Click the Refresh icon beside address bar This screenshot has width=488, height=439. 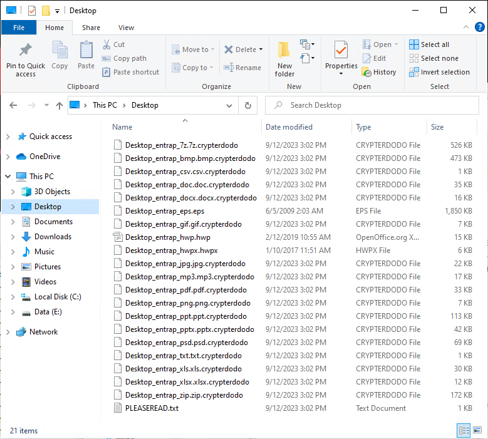point(247,105)
